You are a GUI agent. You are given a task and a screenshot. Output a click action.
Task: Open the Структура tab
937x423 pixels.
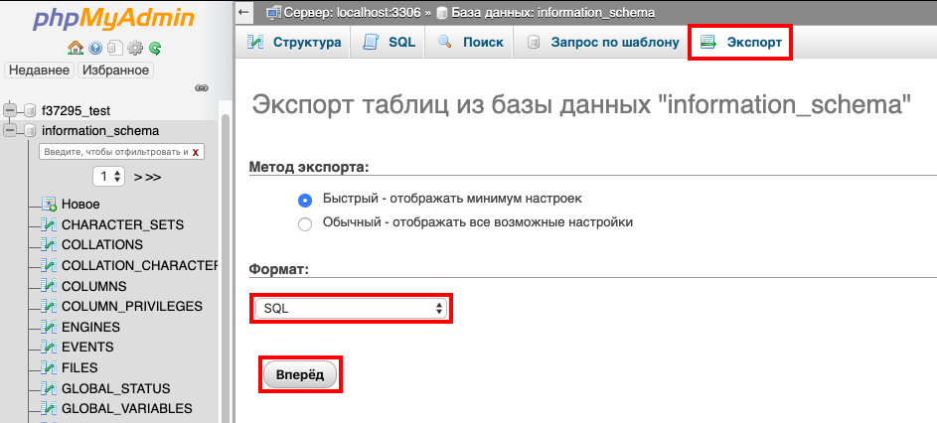coord(294,43)
